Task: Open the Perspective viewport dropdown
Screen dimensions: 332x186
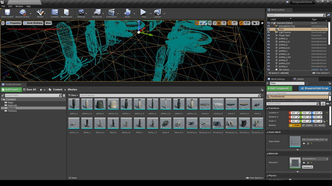Action: click(14, 23)
